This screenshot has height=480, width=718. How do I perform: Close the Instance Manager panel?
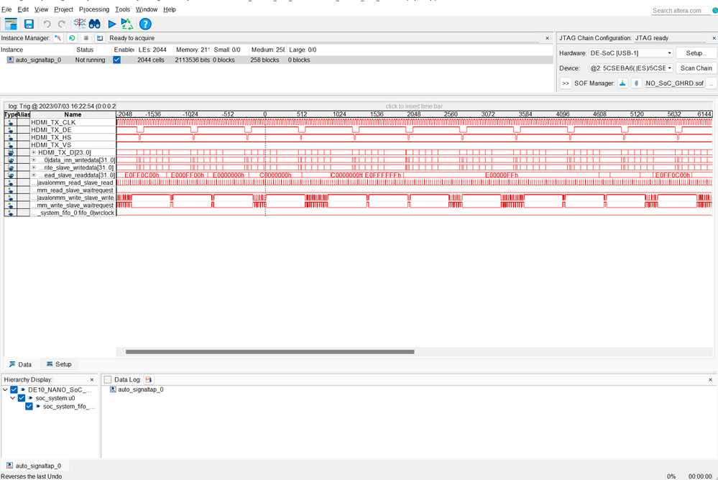pos(547,38)
